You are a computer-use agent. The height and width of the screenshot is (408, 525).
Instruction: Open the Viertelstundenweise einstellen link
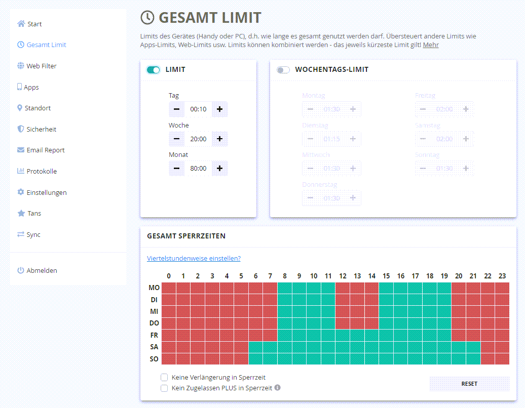(x=194, y=258)
